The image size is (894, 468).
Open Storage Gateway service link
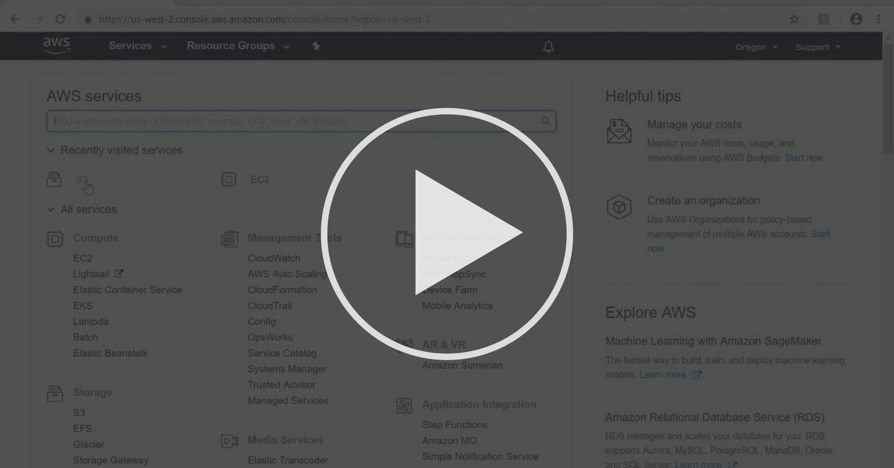pos(110,460)
